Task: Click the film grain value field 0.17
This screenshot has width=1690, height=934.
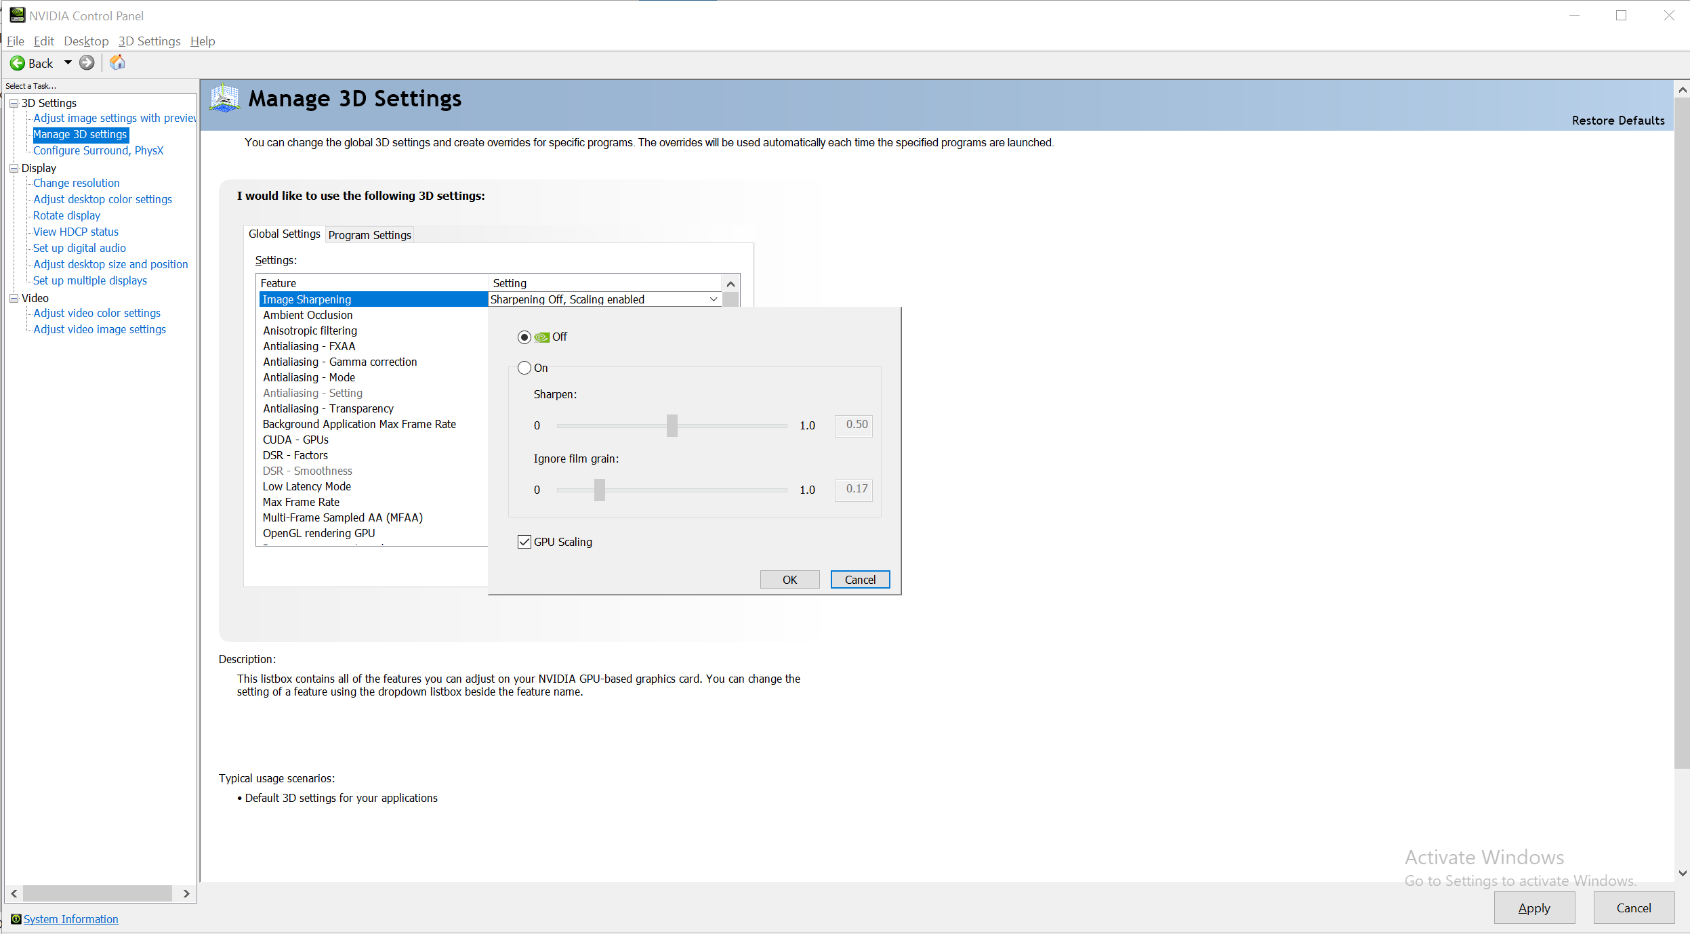Action: (854, 489)
